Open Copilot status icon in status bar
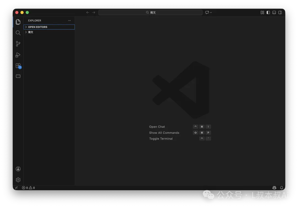Screen dimensions: 298x207 (274, 188)
